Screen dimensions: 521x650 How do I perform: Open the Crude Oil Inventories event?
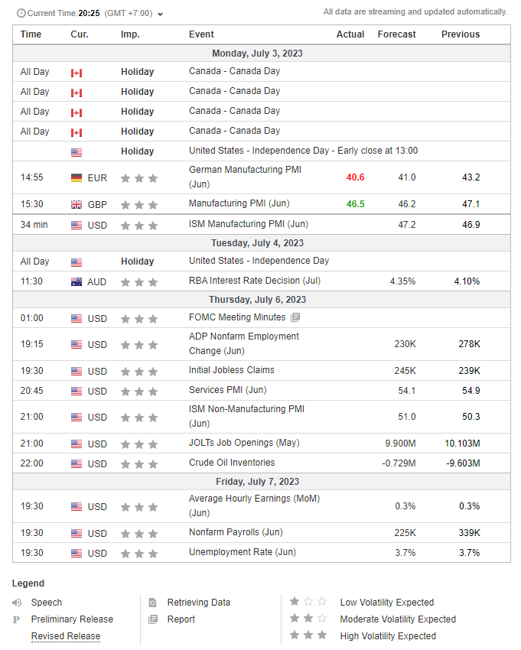click(232, 463)
